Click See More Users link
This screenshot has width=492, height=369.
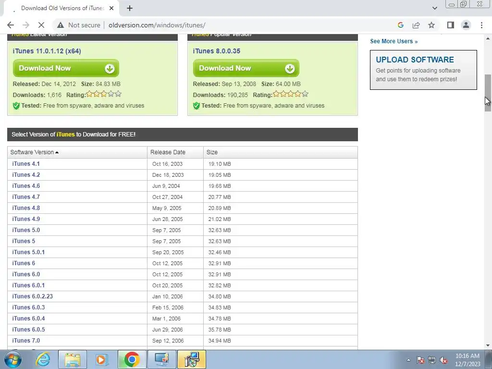394,41
